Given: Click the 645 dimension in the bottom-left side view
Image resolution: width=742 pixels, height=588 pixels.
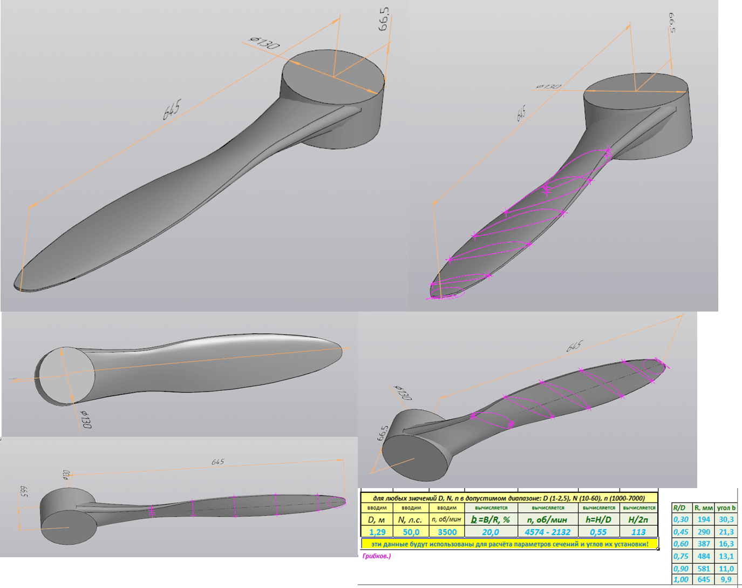Looking at the screenshot, I should tap(218, 462).
